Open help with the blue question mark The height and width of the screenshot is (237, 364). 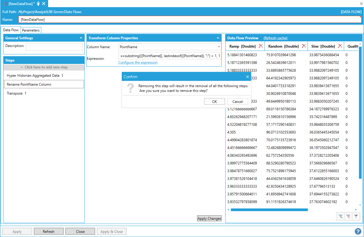click(358, 231)
